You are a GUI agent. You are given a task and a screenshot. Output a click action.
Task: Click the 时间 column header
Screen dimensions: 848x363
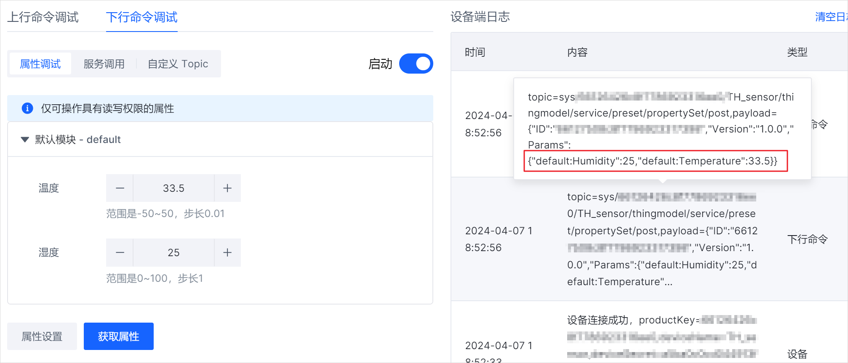(475, 52)
